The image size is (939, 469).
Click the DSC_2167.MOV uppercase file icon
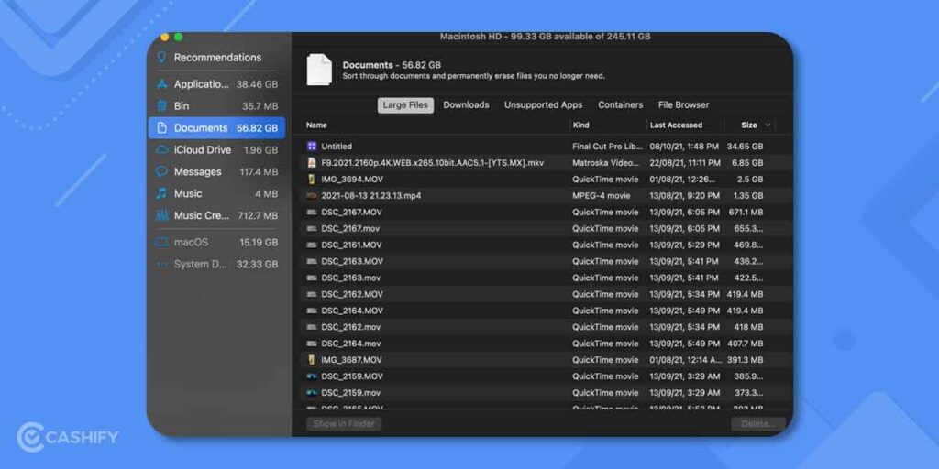(x=312, y=213)
